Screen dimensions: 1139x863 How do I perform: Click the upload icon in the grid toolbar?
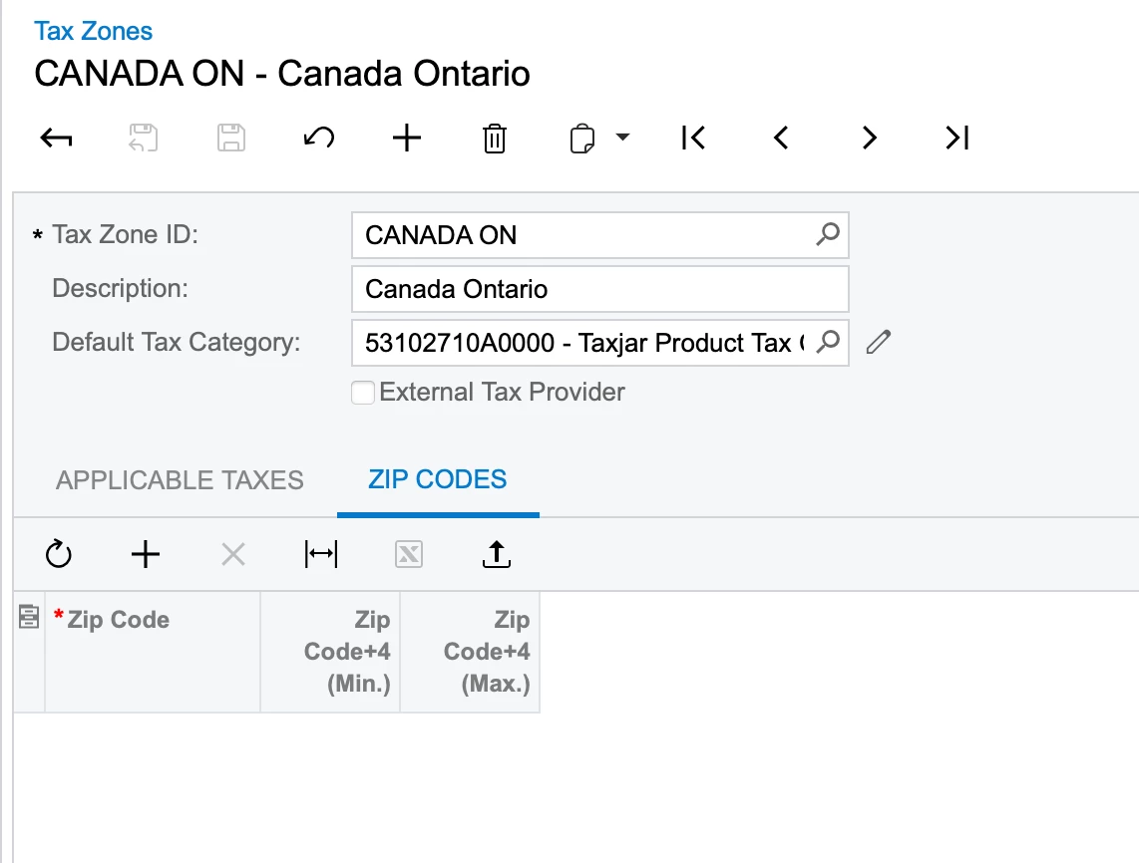[x=496, y=554]
